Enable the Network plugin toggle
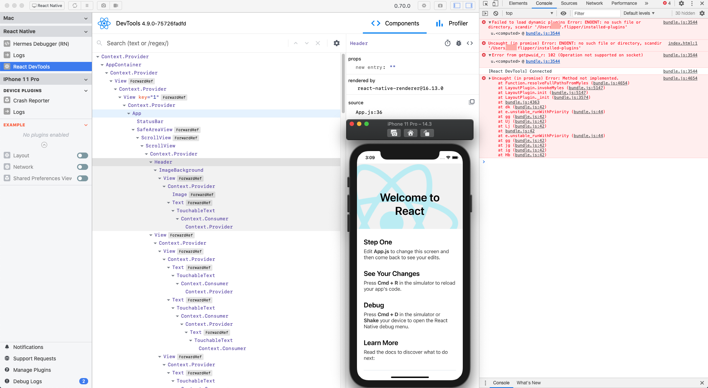The image size is (708, 388). tap(83, 167)
